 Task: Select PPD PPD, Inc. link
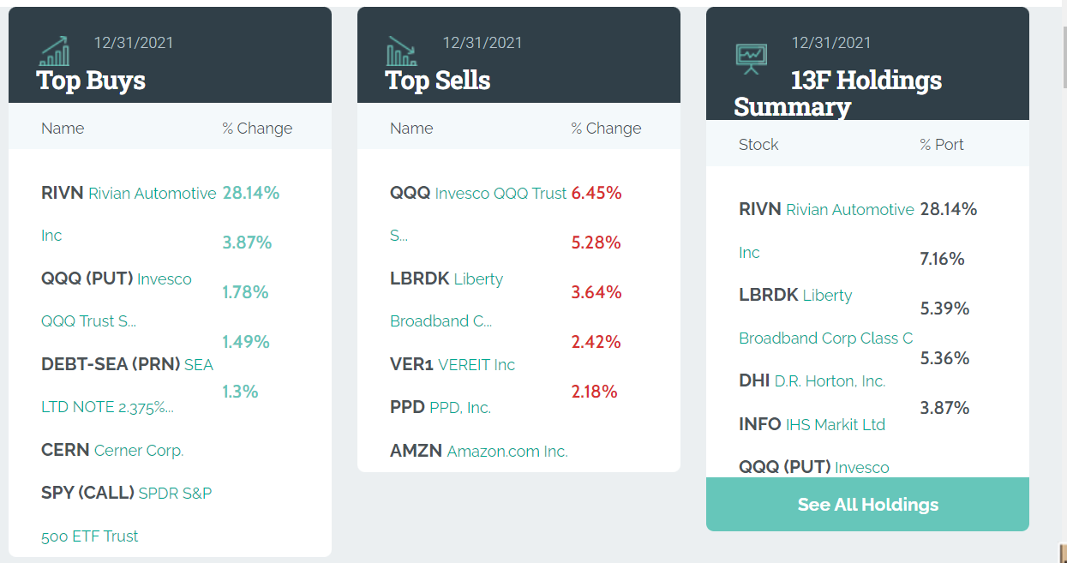click(x=441, y=407)
